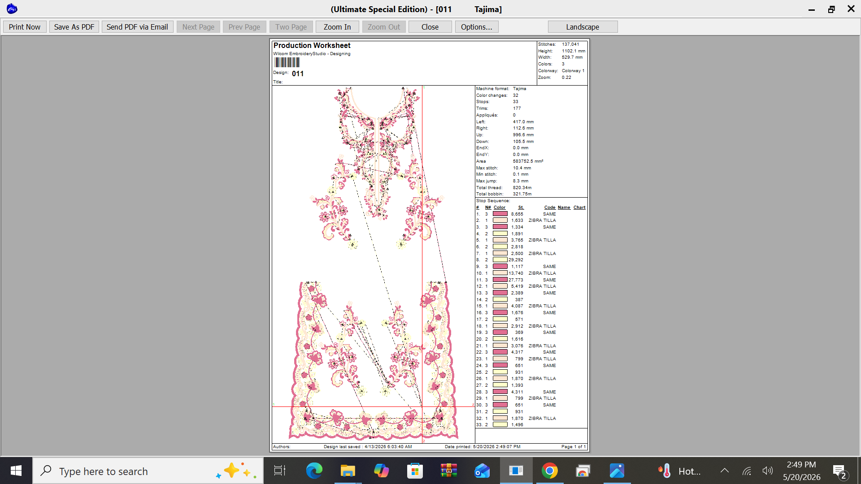Viewport: 861px width, 484px height.
Task: Click the Hot weather widget in the taskbar
Action: coord(679,471)
